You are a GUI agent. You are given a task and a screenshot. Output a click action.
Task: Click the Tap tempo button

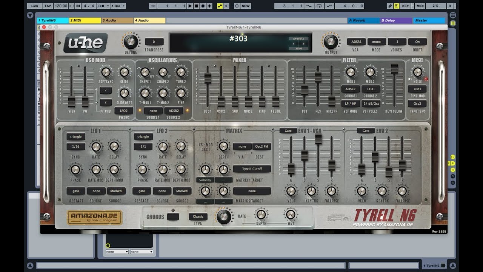47,6
